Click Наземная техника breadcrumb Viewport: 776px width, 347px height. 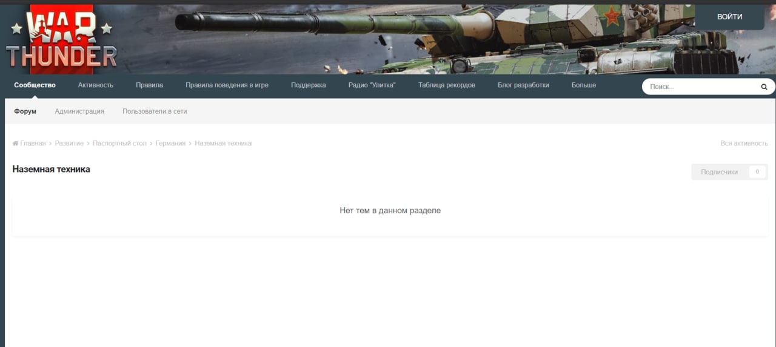click(x=223, y=144)
